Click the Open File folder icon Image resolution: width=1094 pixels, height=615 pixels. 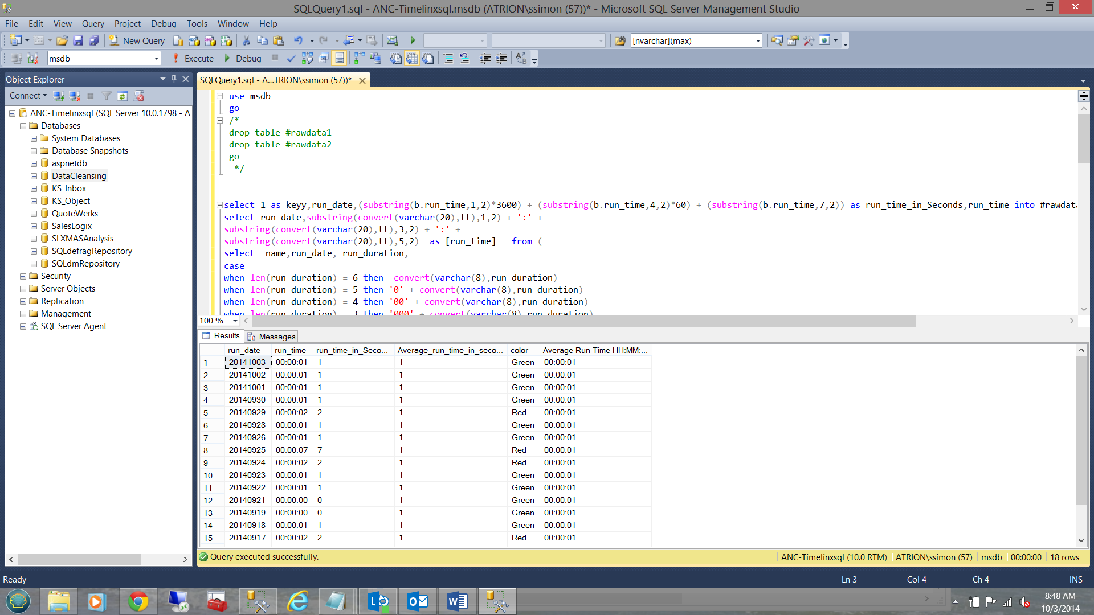tap(62, 40)
